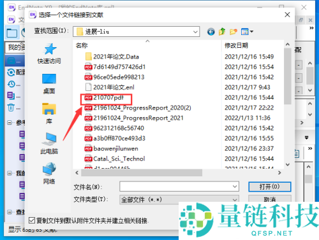319x240 pixels.
Task: Click EndNote recently added clock icon
Action: coord(11,84)
